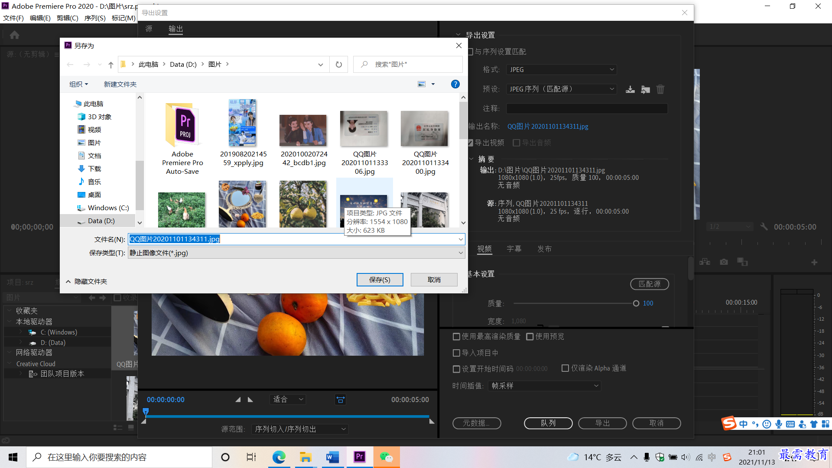
Task: Click the Task View taskbar icon
Action: coord(251,457)
